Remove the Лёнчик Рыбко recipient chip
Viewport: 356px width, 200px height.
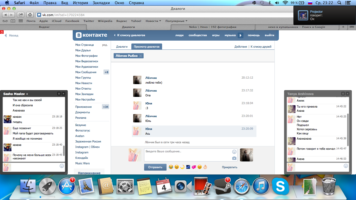pos(140,56)
